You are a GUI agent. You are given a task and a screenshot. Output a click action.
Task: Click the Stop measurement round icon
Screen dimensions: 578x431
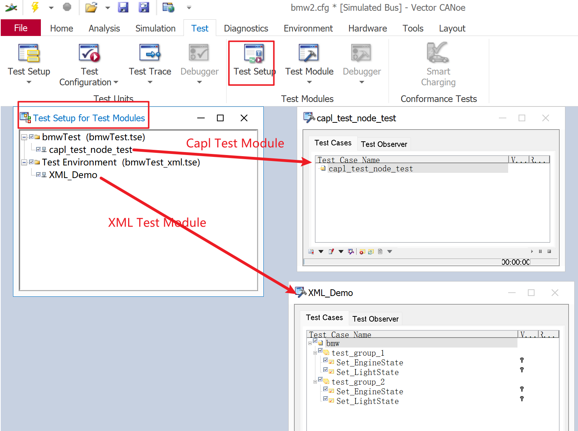tap(67, 7)
